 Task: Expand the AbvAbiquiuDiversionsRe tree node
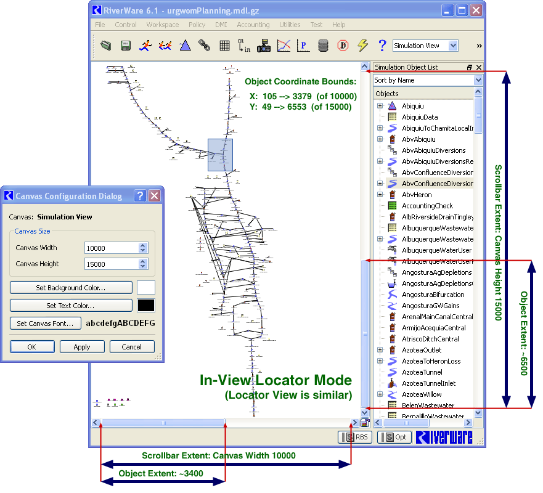(380, 161)
